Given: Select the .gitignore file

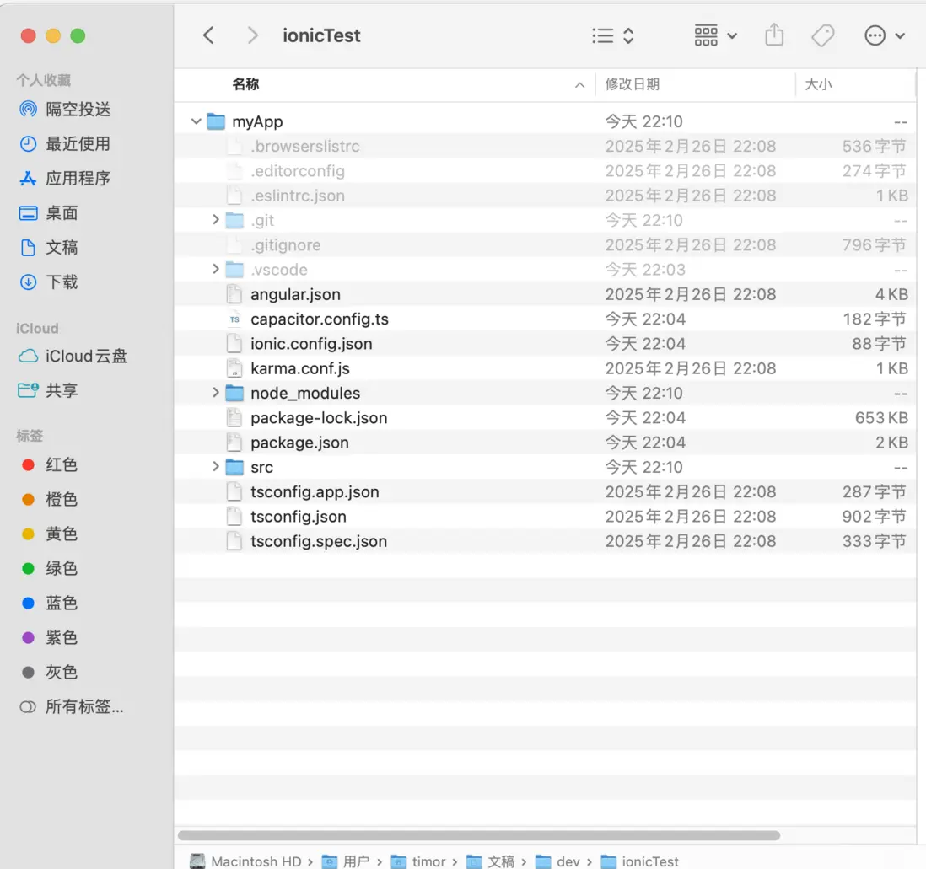Looking at the screenshot, I should [545, 244].
